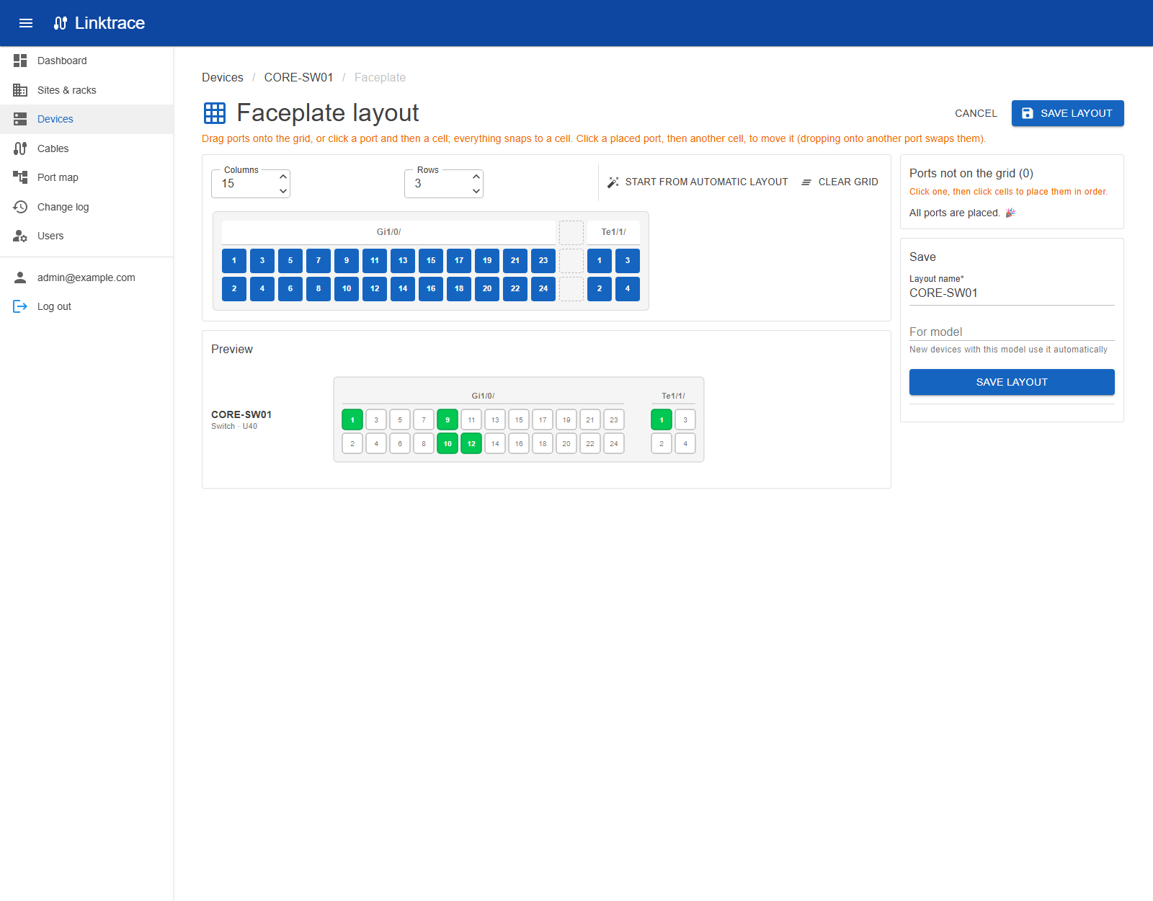This screenshot has width=1153, height=901.
Task: Open the Users page
Action: [x=86, y=236]
